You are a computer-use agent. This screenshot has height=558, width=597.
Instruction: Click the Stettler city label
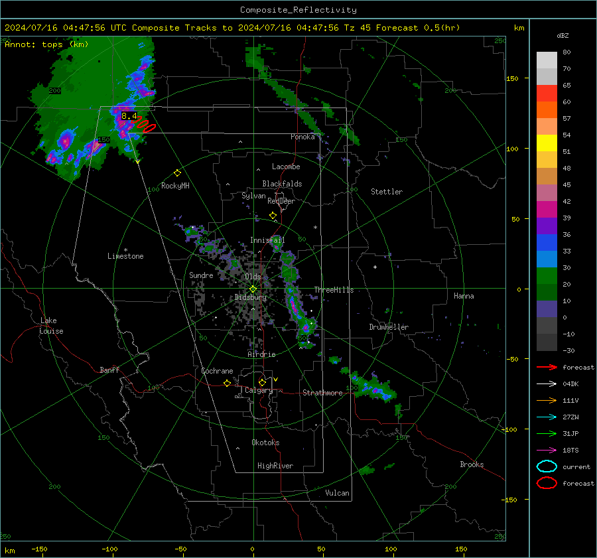pos(387,192)
